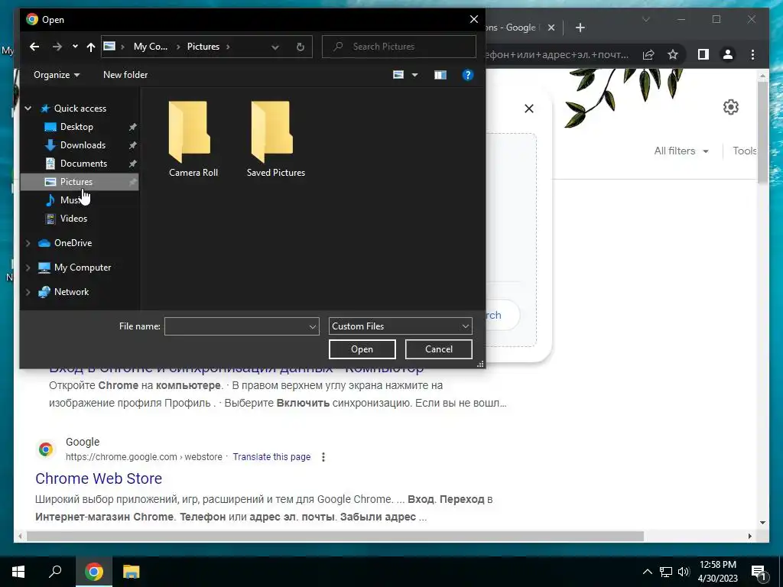The image size is (783, 587).
Task: Open the view options dropdown arrow
Action: click(x=414, y=75)
